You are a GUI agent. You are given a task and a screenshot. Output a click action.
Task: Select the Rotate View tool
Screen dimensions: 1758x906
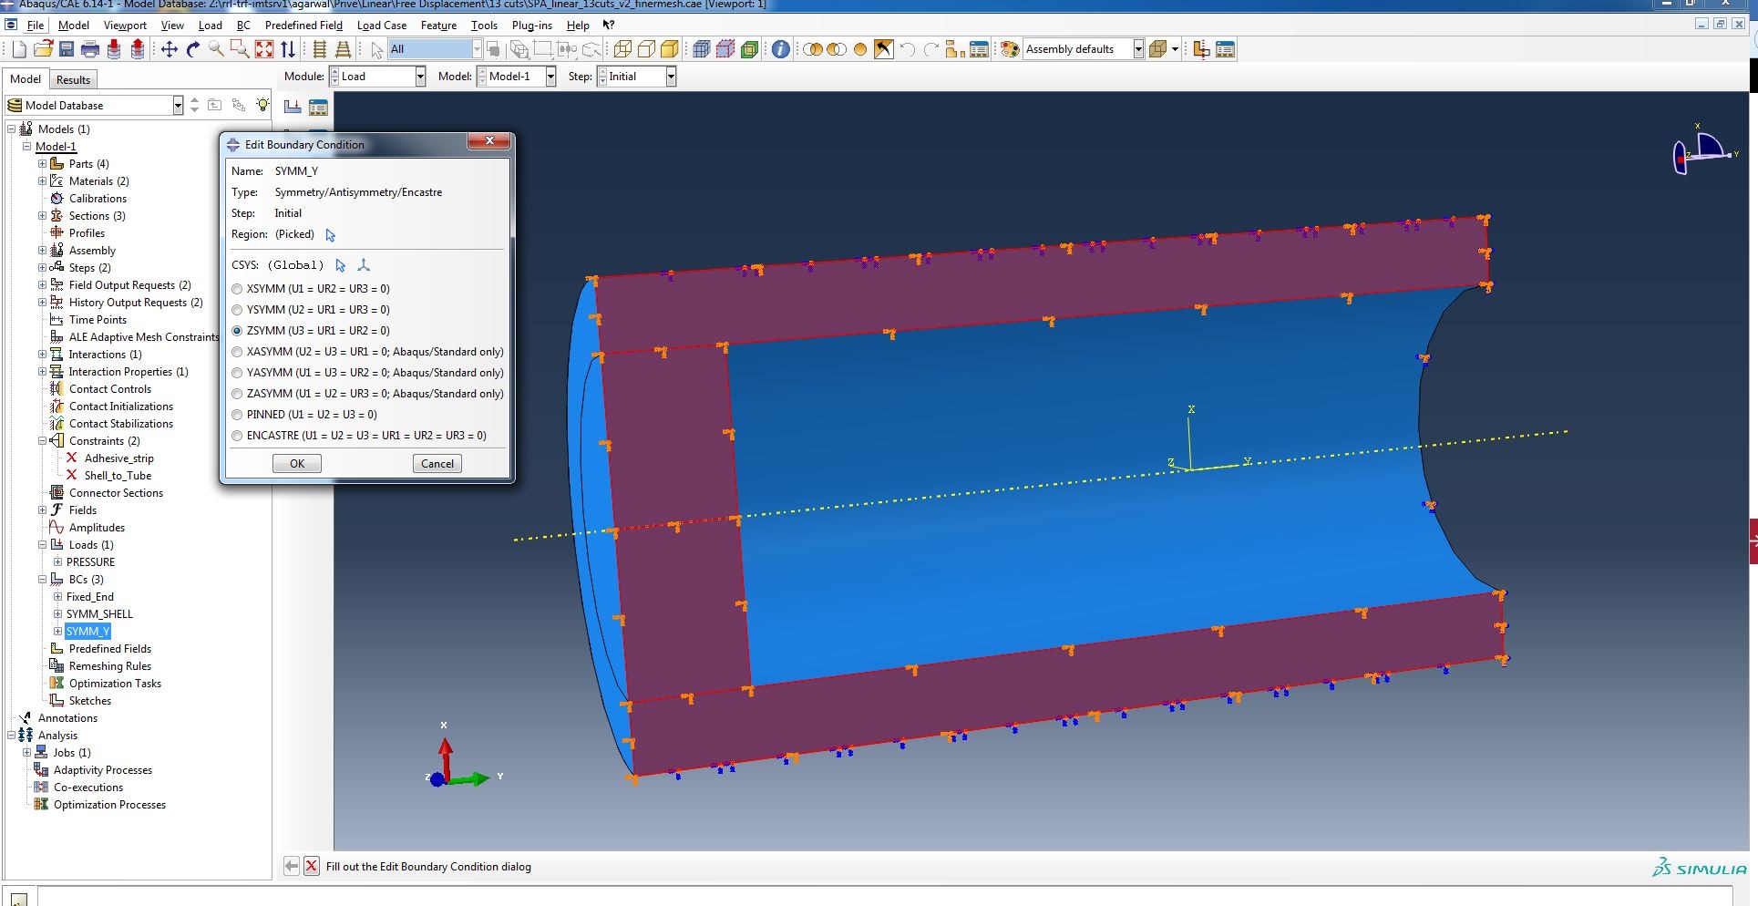coord(193,49)
